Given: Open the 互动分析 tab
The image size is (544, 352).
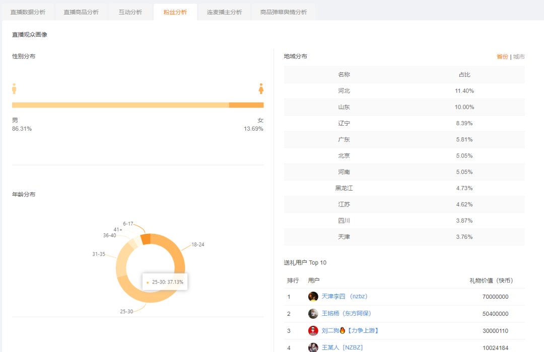Looking at the screenshot, I should [130, 12].
